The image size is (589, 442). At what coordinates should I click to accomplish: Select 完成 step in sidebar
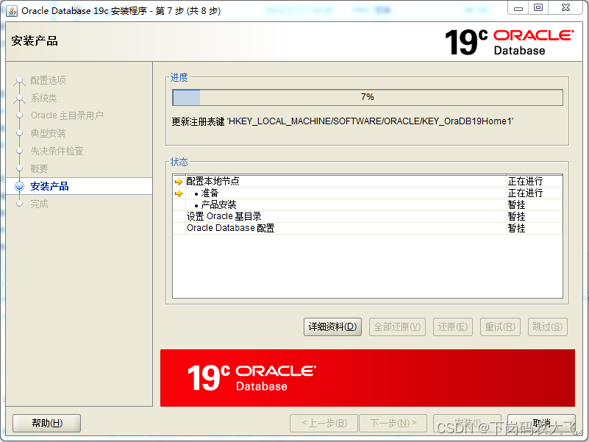[x=39, y=204]
